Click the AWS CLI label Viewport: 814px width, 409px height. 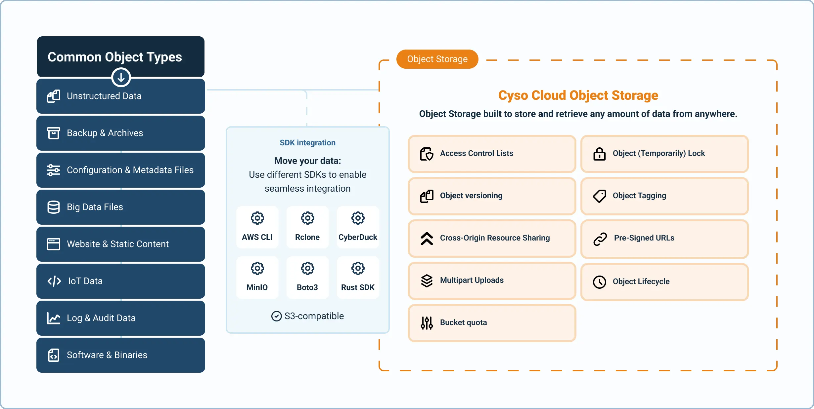[x=257, y=237]
